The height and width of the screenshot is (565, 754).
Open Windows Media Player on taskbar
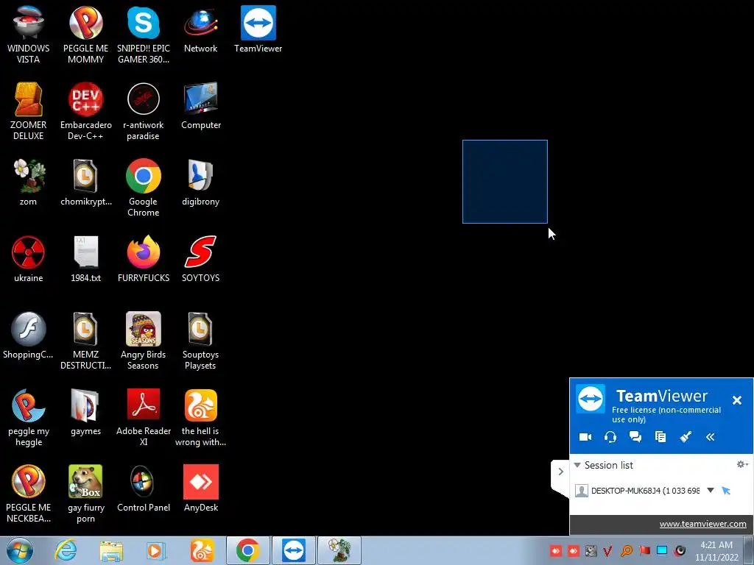(156, 550)
